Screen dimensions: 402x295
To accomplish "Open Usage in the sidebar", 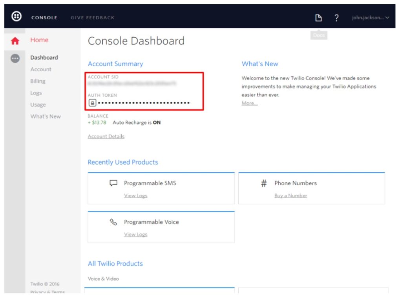I will tap(38, 105).
